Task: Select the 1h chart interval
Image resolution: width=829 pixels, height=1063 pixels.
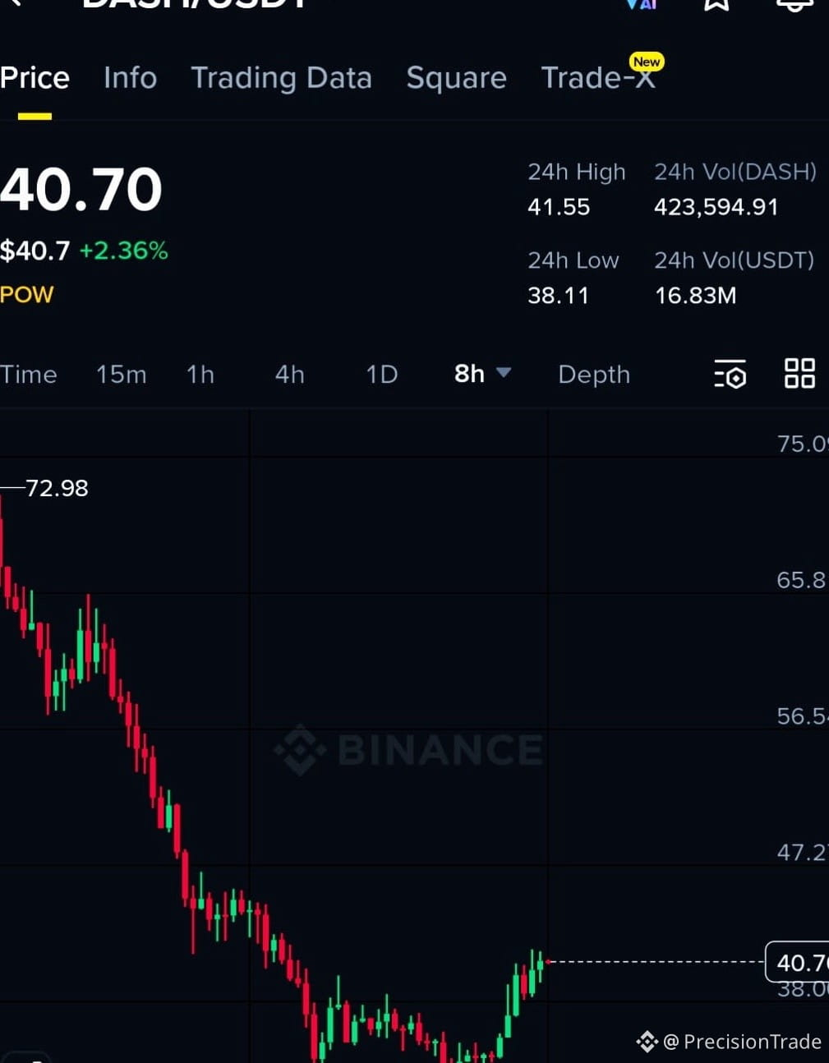Action: pyautogui.click(x=200, y=375)
